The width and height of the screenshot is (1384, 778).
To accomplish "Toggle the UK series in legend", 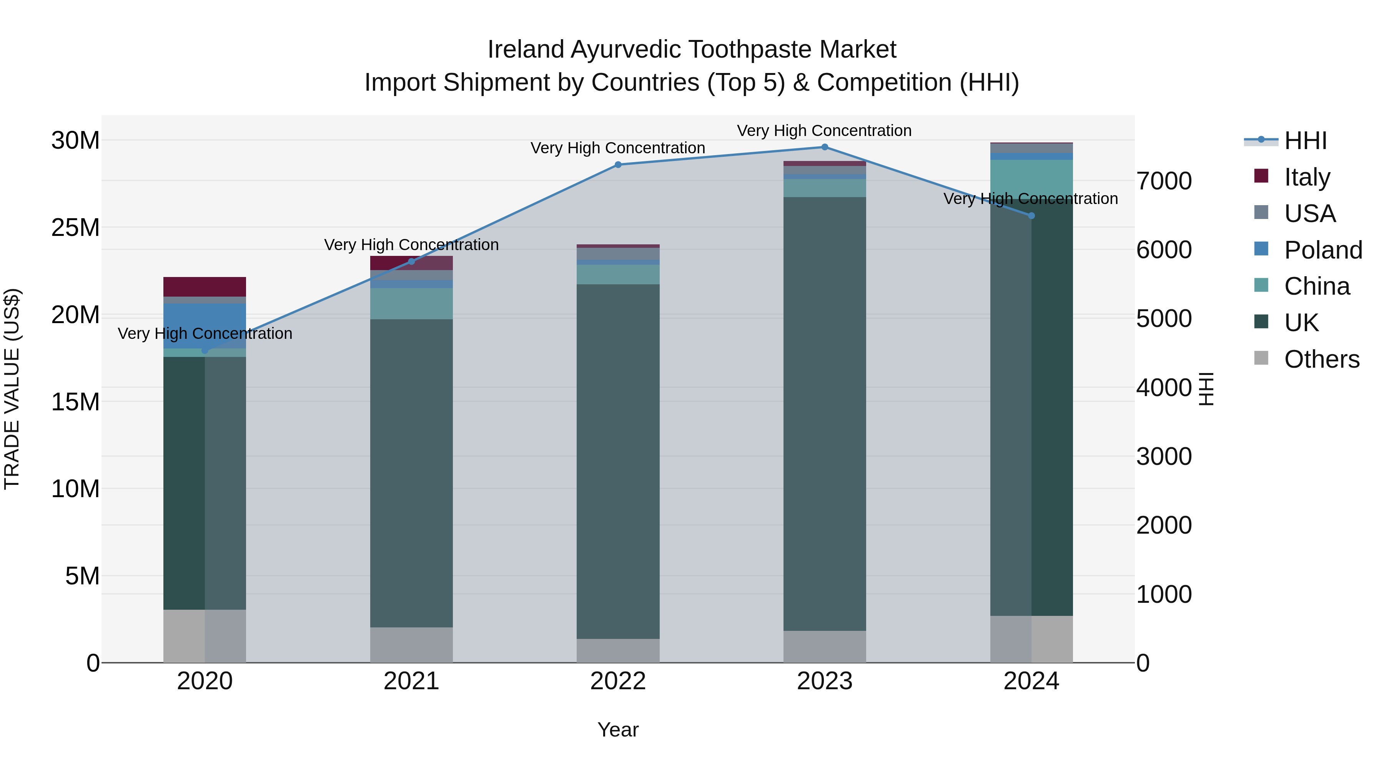I will click(1286, 323).
